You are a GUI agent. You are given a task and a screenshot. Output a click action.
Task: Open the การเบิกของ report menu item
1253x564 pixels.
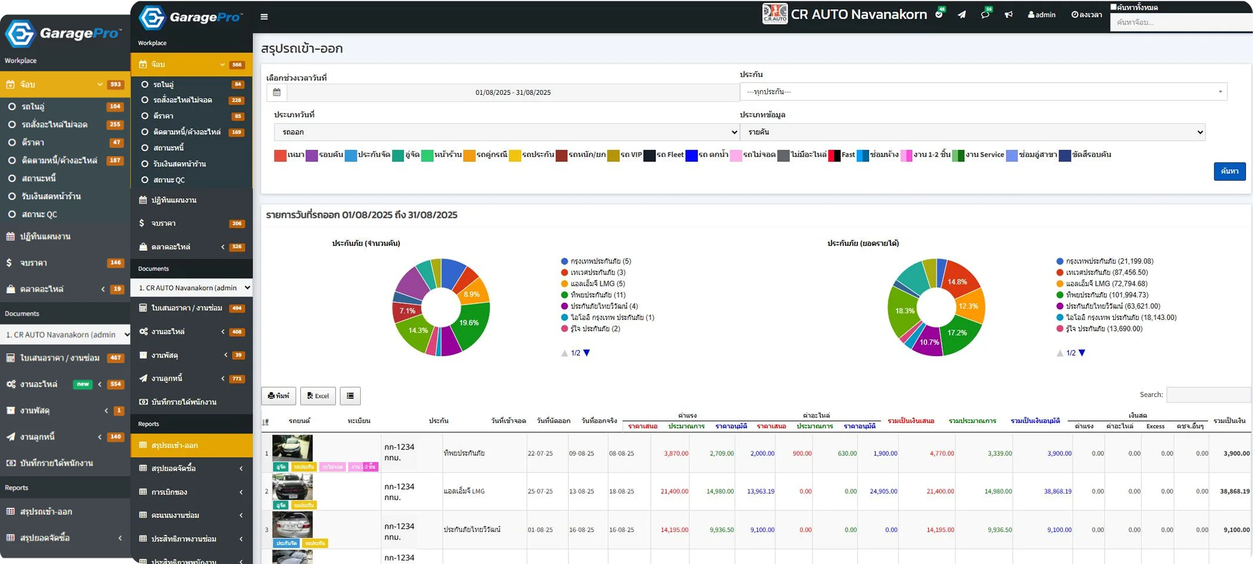[169, 492]
